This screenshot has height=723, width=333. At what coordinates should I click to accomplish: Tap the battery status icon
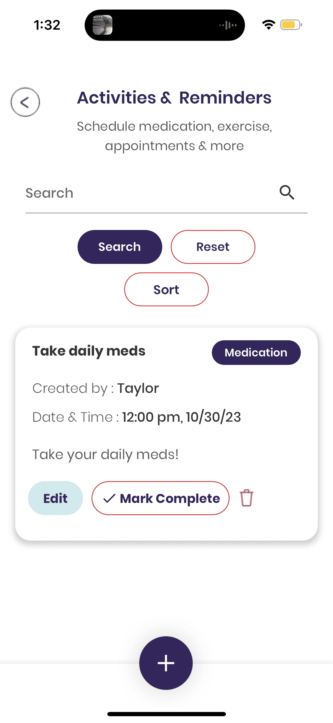pos(291,25)
